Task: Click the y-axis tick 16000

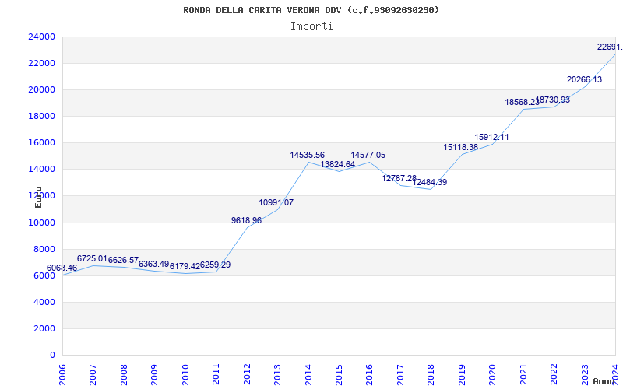Action: pos(41,143)
